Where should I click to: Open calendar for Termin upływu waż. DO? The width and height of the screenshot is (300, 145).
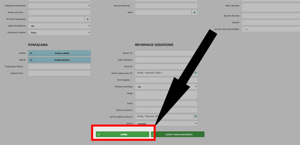pyautogui.click(x=195, y=73)
